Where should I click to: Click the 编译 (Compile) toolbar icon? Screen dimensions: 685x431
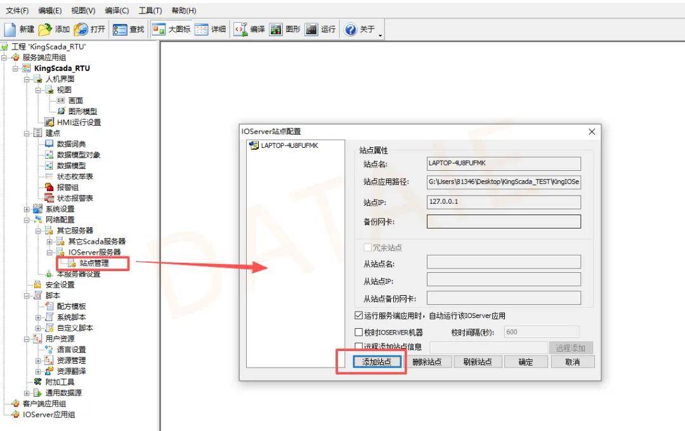click(x=241, y=29)
